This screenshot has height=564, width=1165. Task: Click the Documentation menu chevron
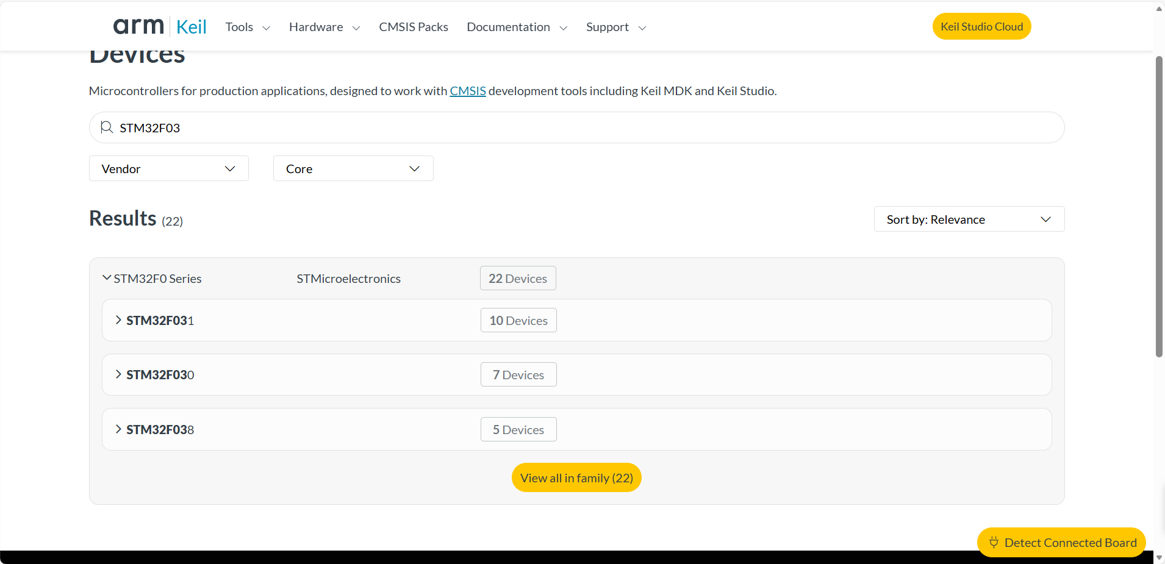[x=564, y=28]
